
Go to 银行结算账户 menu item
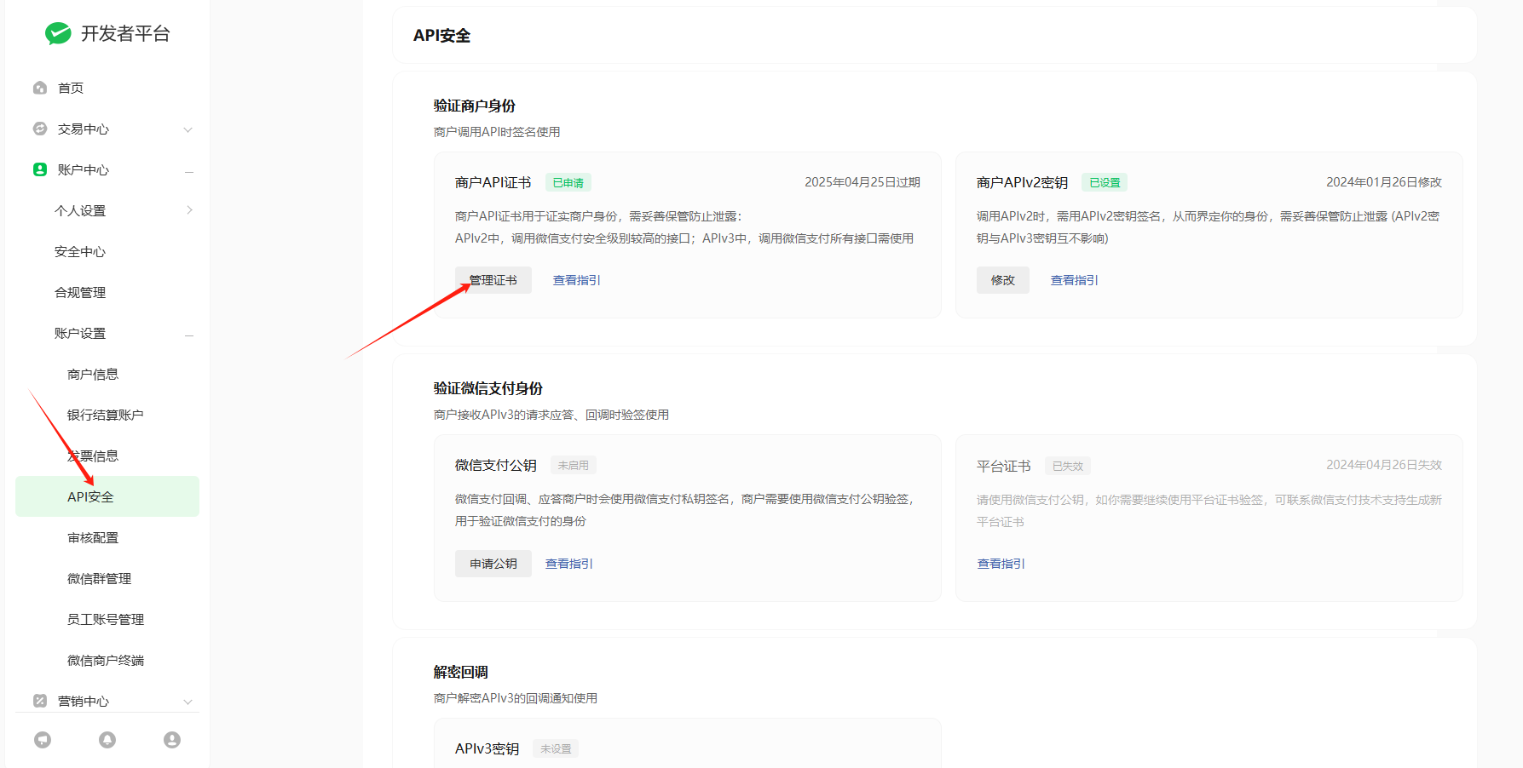coord(105,415)
